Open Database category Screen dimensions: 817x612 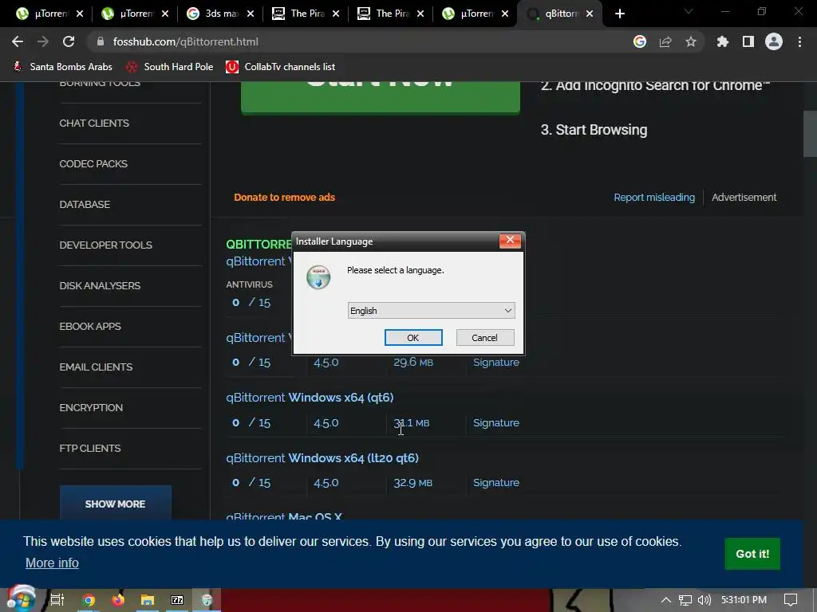[x=85, y=205]
